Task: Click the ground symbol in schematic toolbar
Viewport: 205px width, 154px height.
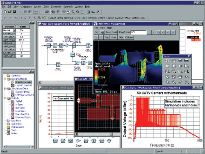Action: tap(25, 18)
